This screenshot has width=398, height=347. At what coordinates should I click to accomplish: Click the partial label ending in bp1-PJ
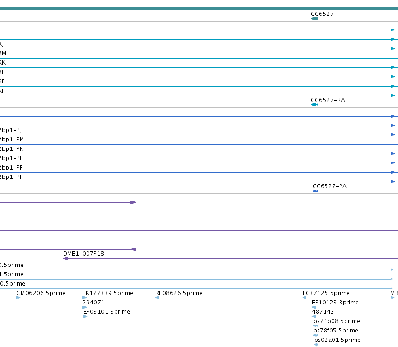[11, 130]
